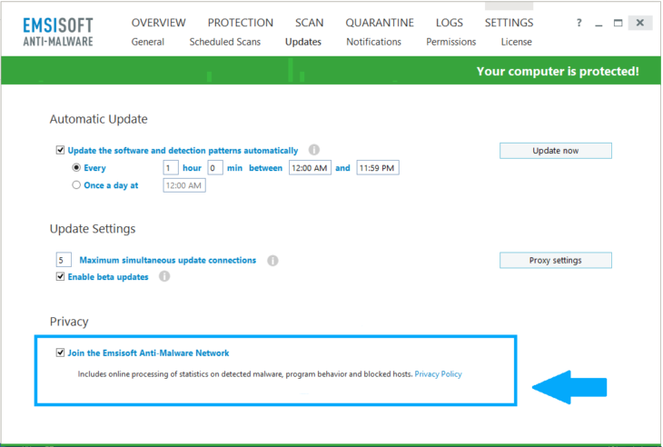
Task: Open Proxy settings
Action: click(555, 261)
